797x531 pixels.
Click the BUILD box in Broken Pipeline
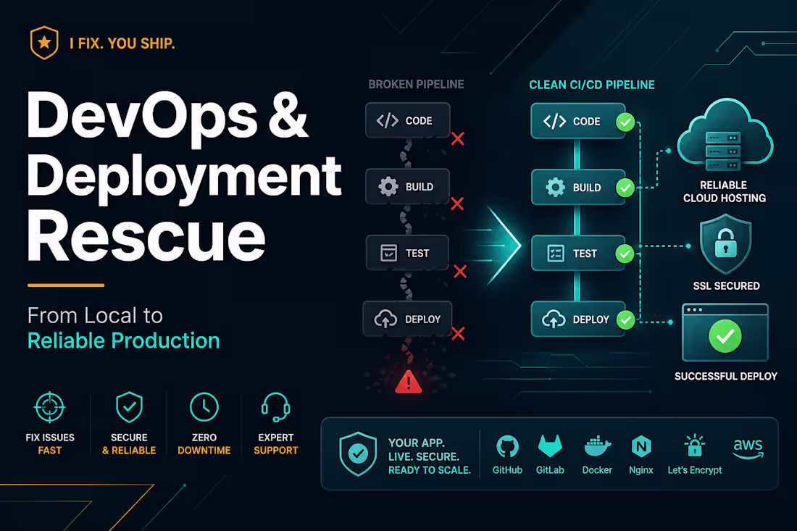(x=408, y=186)
